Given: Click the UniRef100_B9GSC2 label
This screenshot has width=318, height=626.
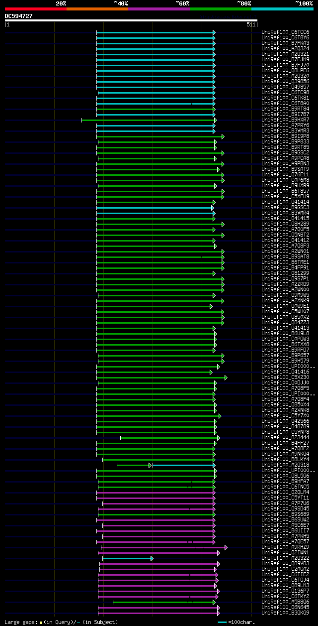Looking at the screenshot, I should pyautogui.click(x=285, y=152).
